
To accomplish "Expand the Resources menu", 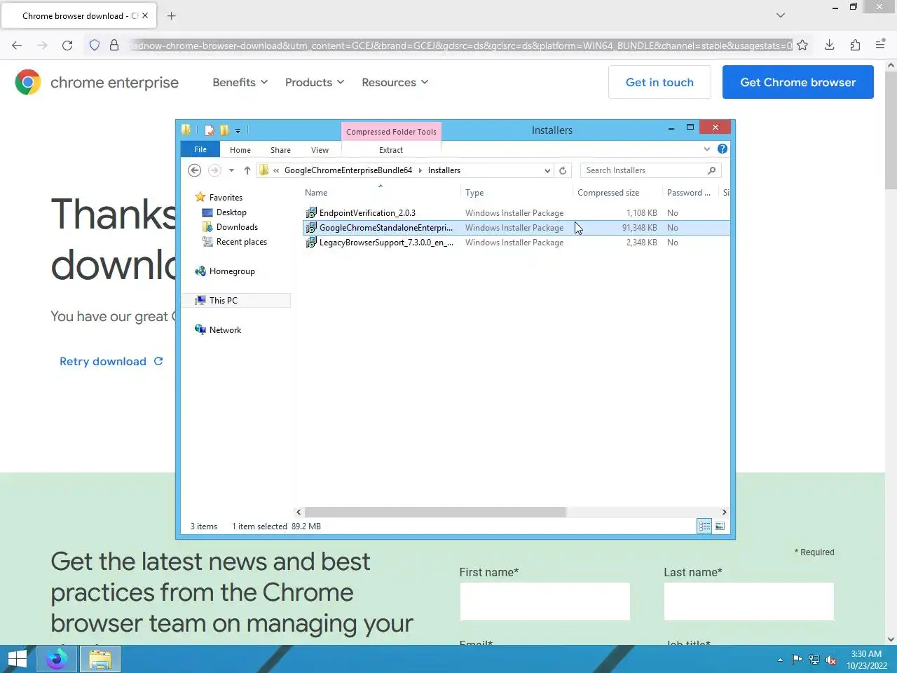I will pyautogui.click(x=395, y=82).
